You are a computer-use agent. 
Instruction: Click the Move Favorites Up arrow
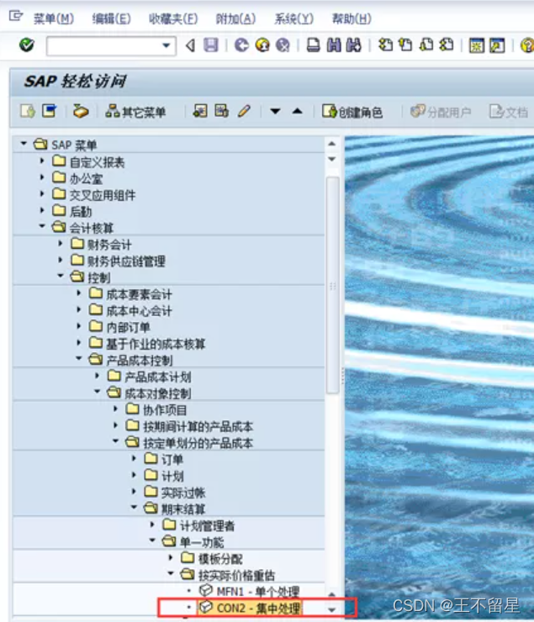click(298, 112)
